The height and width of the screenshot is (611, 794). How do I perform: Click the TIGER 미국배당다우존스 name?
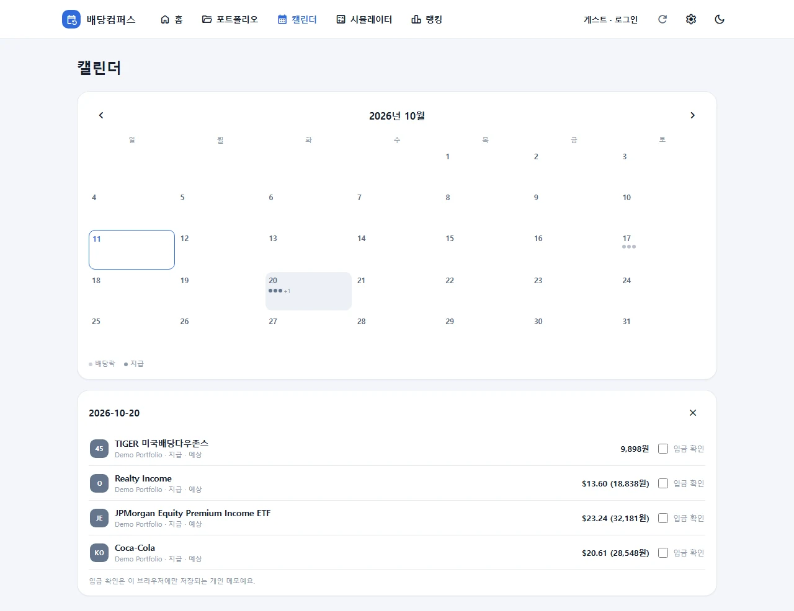point(161,444)
